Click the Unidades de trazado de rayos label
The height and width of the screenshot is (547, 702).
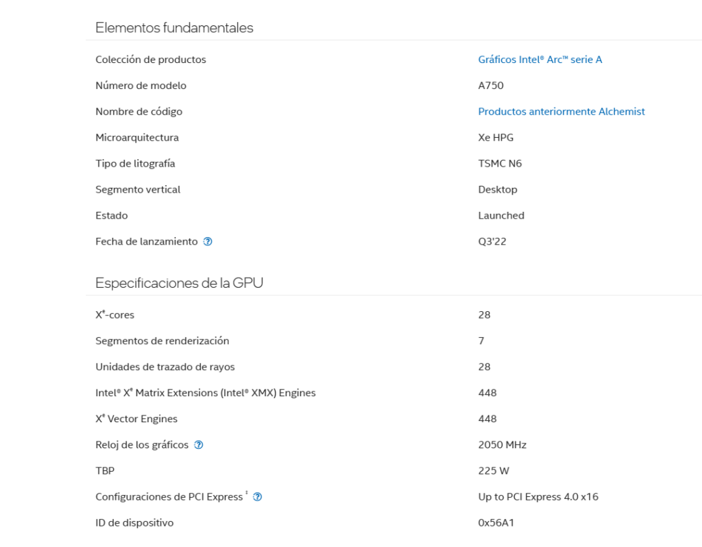[x=165, y=367]
